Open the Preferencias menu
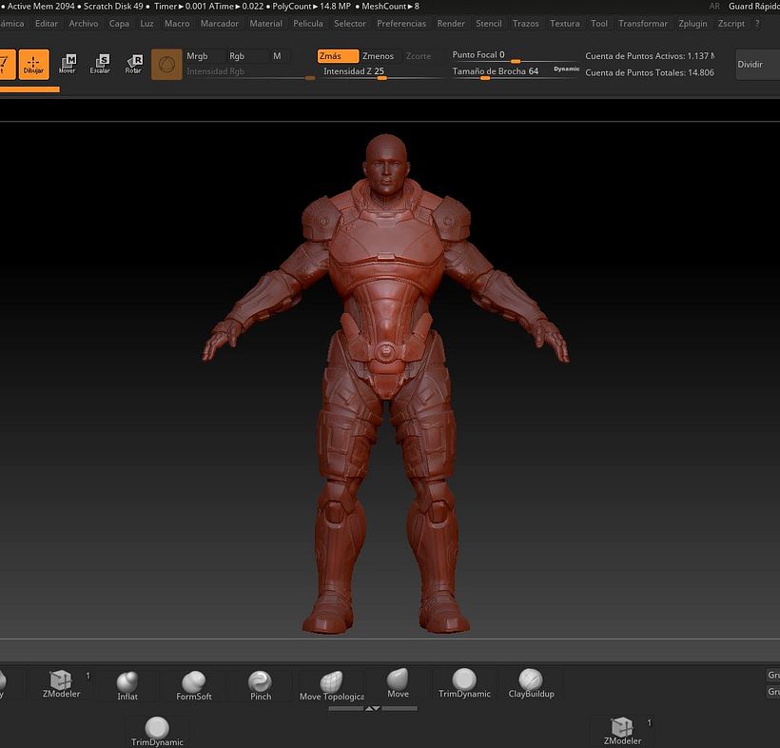The image size is (780, 748). click(401, 24)
